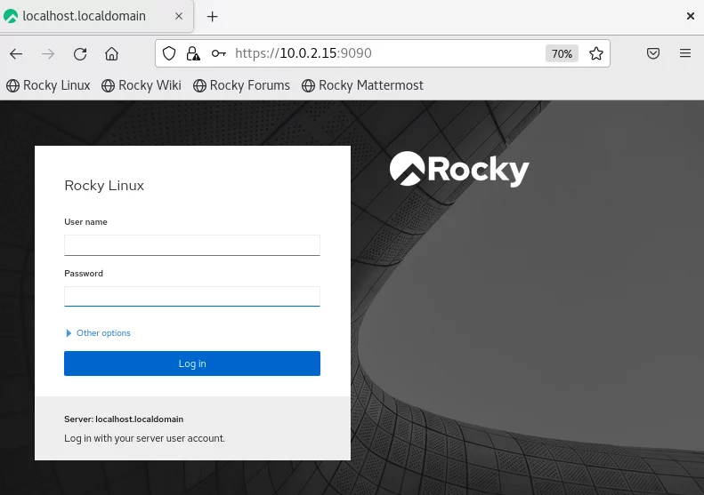Open the browser home page
Image resolution: width=704 pixels, height=495 pixels.
click(112, 54)
